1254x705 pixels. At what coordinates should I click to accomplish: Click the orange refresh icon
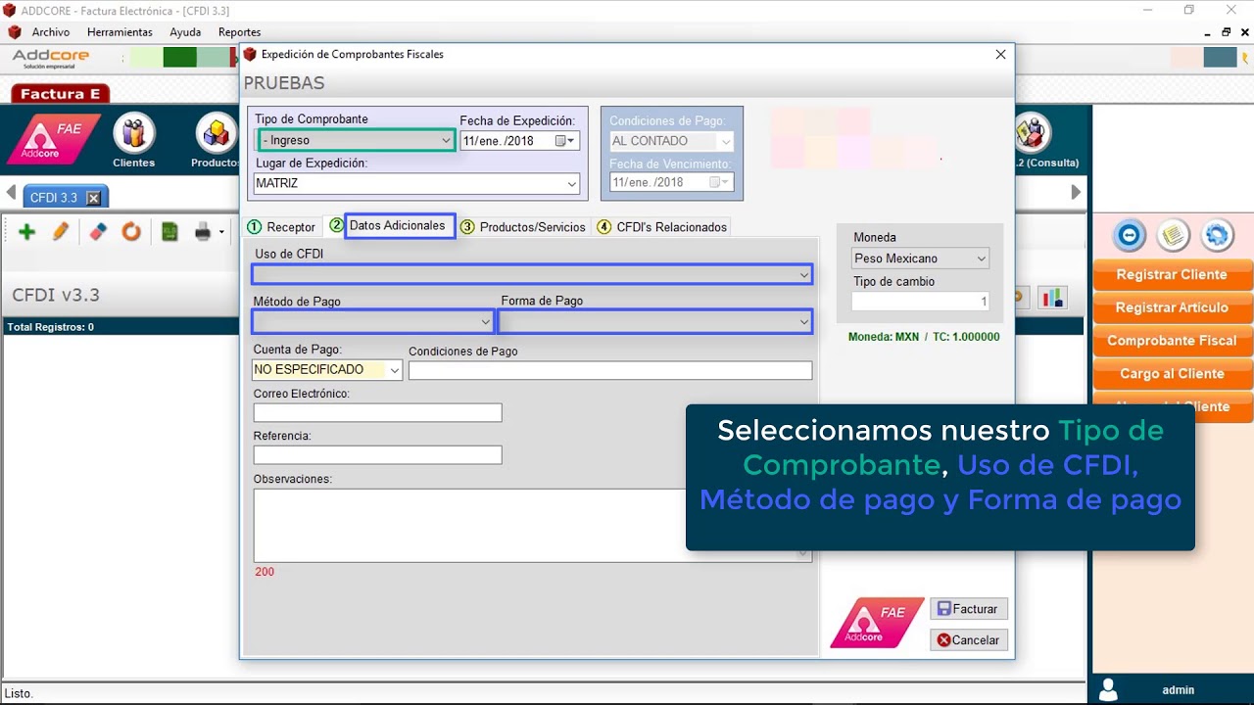point(131,232)
